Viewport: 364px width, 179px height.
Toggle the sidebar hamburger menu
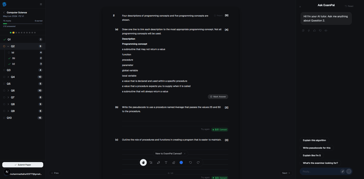click(x=41, y=4)
